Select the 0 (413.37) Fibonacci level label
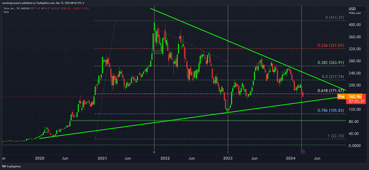The image size is (369, 170). [x=334, y=18]
